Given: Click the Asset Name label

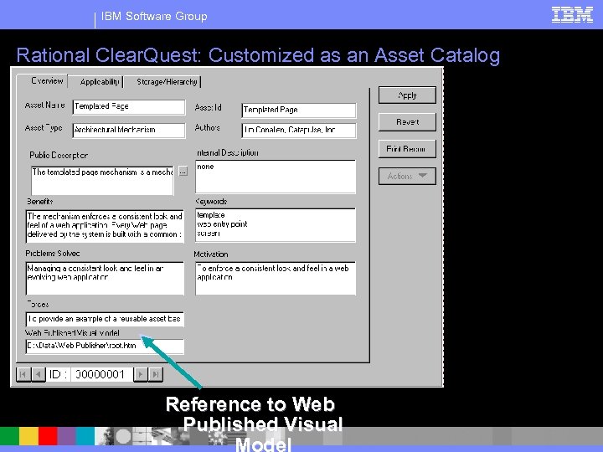Looking at the screenshot, I should pyautogui.click(x=44, y=105).
